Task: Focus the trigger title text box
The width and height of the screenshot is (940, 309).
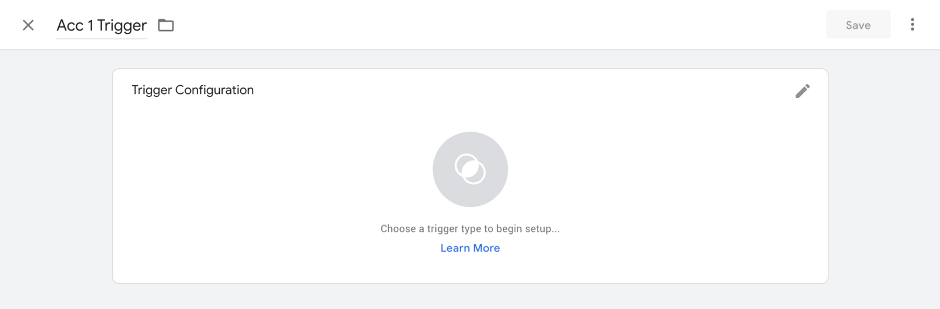Action: 102,25
